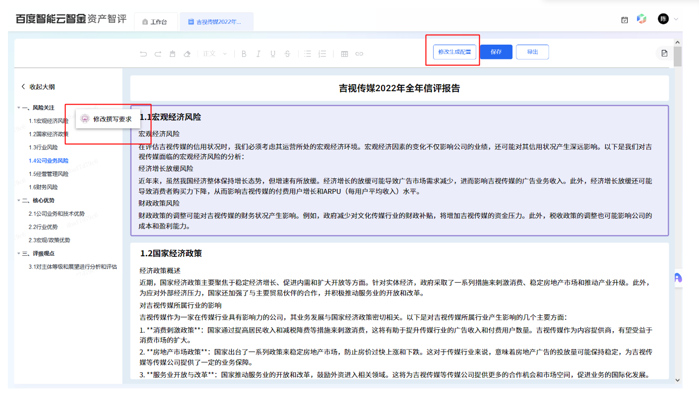699x411 pixels.
Task: Go to 1.2国家经济政策 in outline
Action: pyautogui.click(x=49, y=134)
